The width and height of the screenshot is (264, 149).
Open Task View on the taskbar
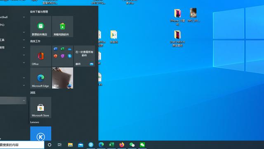[x=59, y=145]
